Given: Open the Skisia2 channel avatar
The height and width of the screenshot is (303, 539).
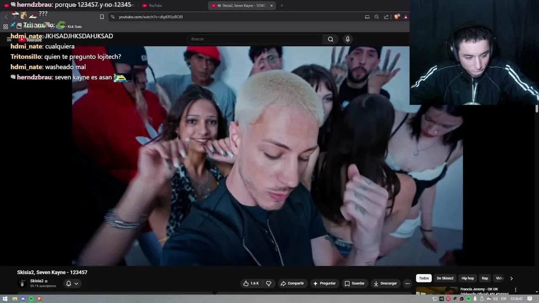Looking at the screenshot, I should pyautogui.click(x=22, y=283).
